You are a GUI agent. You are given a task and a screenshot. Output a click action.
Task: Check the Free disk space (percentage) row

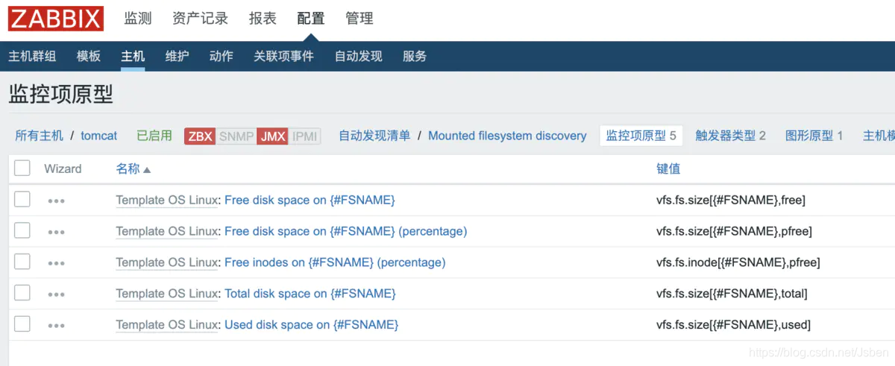(22, 230)
